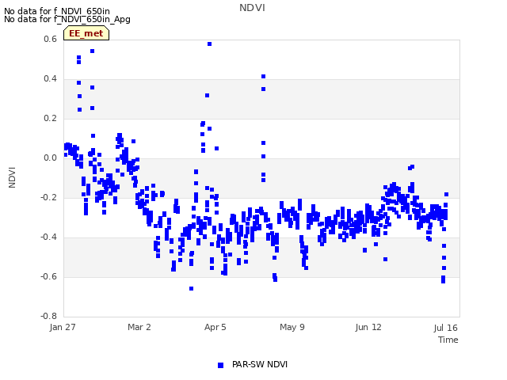The image size is (507, 380).
Task: Click the lowest data point near -0.65
Action: coord(192,288)
